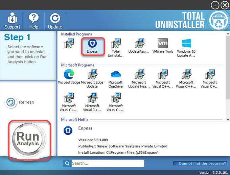Refresh the installed programs list
This screenshot has width=230, height=175.
click(x=20, y=102)
